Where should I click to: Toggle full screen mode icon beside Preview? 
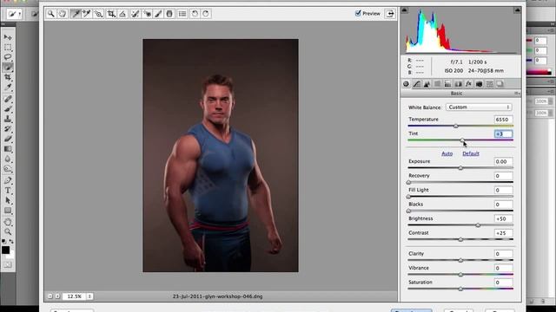390,14
